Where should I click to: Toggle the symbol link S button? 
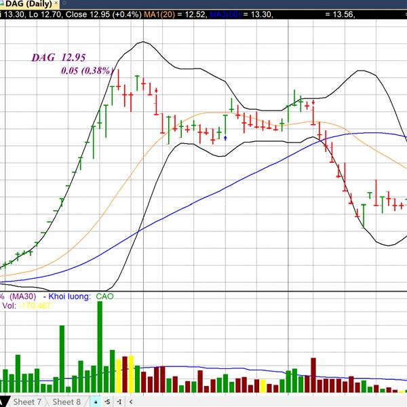107,402
